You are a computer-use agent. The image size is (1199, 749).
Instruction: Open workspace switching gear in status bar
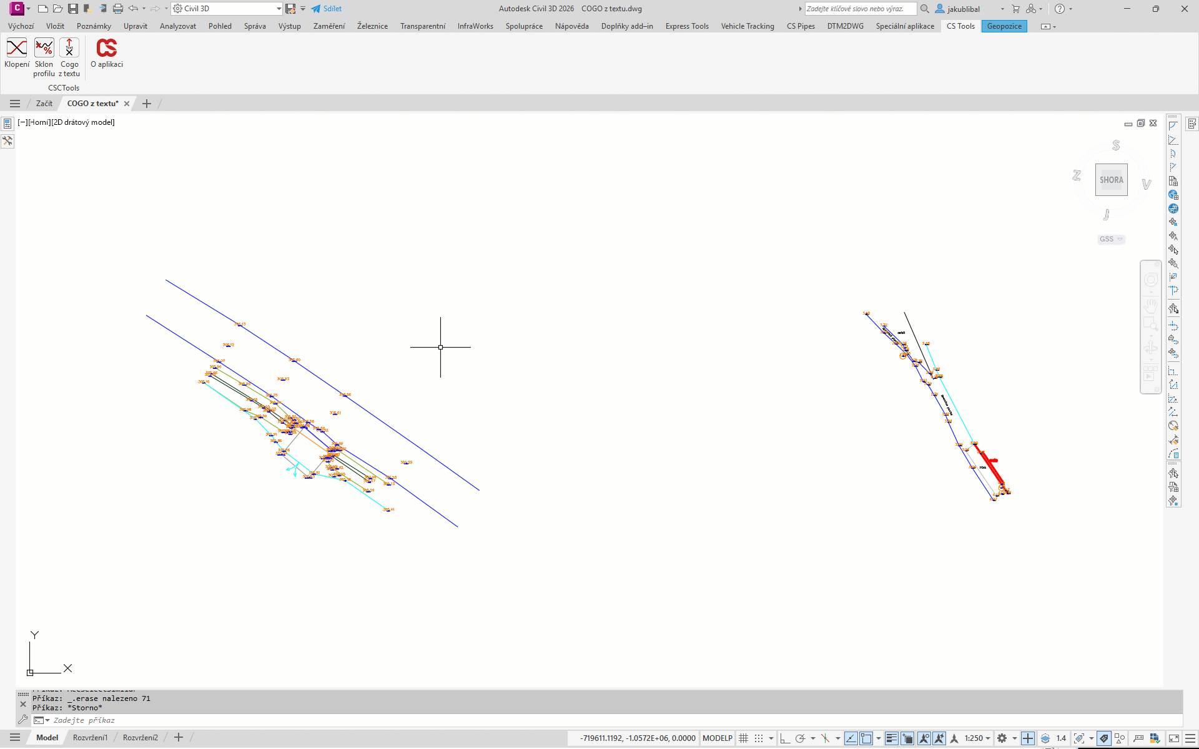coord(1002,738)
